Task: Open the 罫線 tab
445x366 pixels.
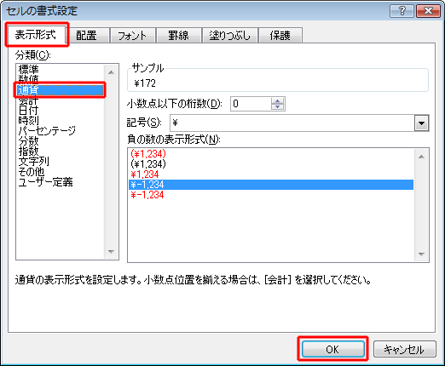Action: point(178,36)
